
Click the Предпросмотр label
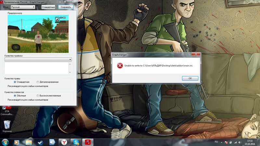(x=15, y=13)
